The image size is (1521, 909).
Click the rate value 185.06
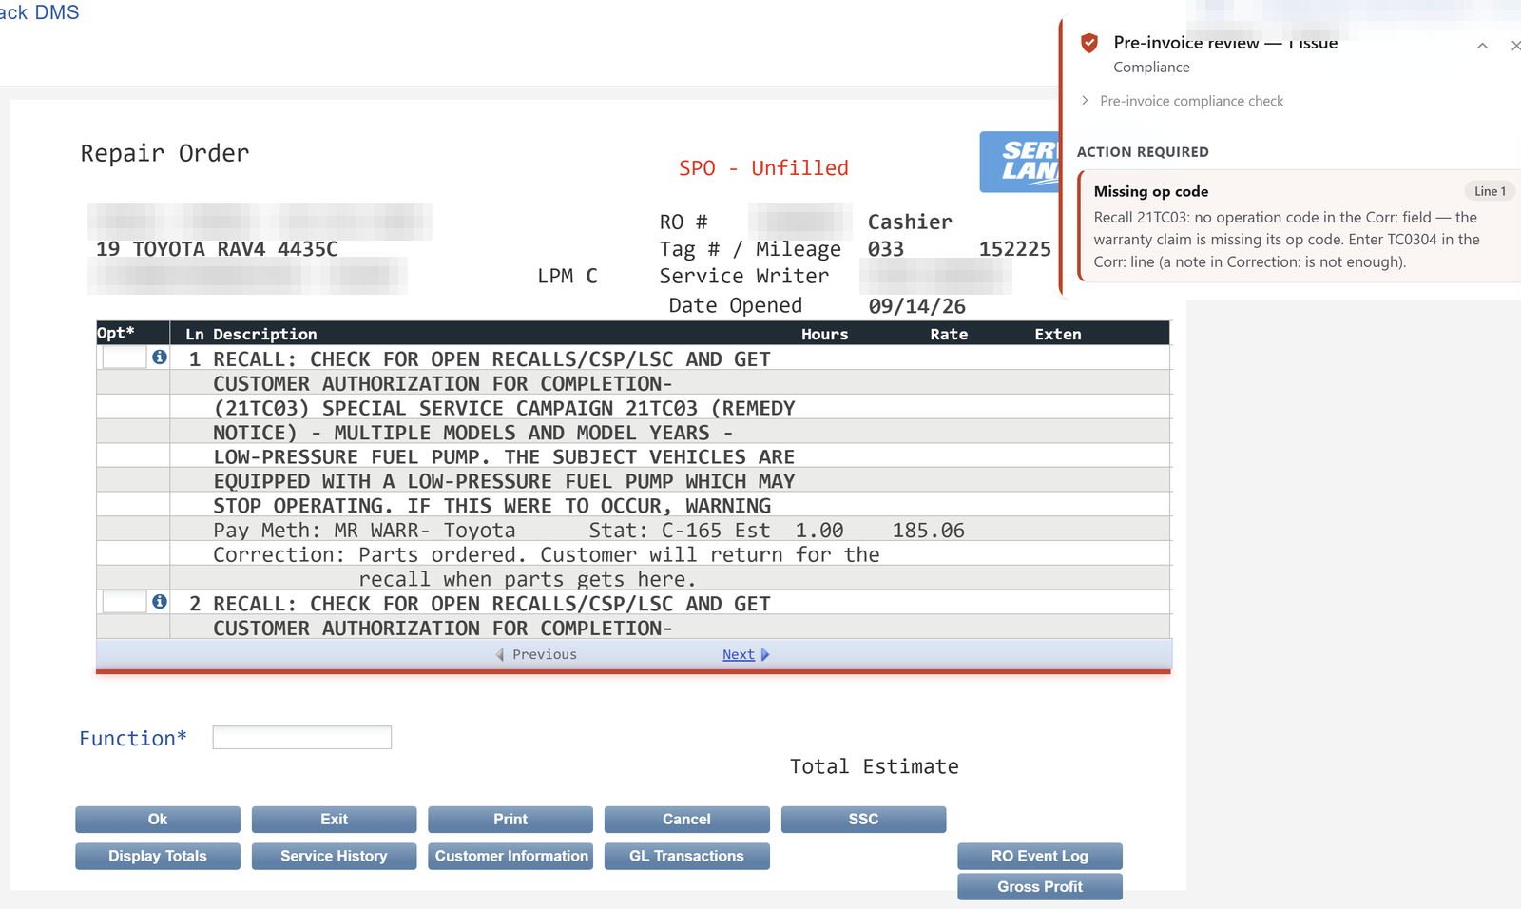click(x=929, y=531)
